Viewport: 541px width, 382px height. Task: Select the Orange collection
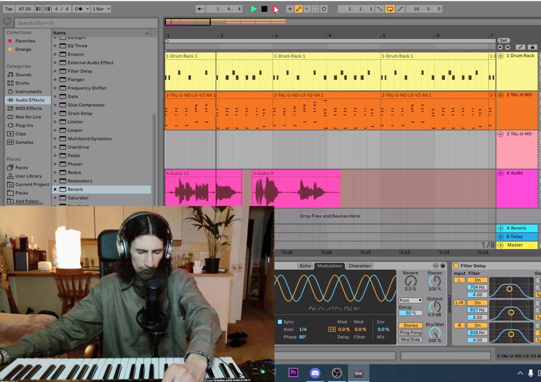point(23,50)
